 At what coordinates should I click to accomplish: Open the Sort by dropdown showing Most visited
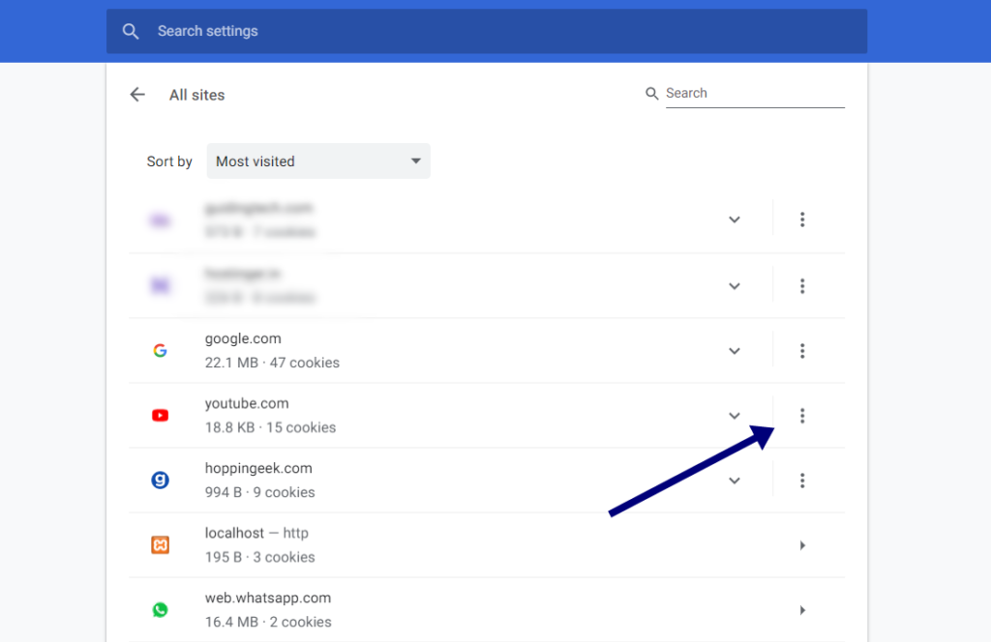point(318,160)
